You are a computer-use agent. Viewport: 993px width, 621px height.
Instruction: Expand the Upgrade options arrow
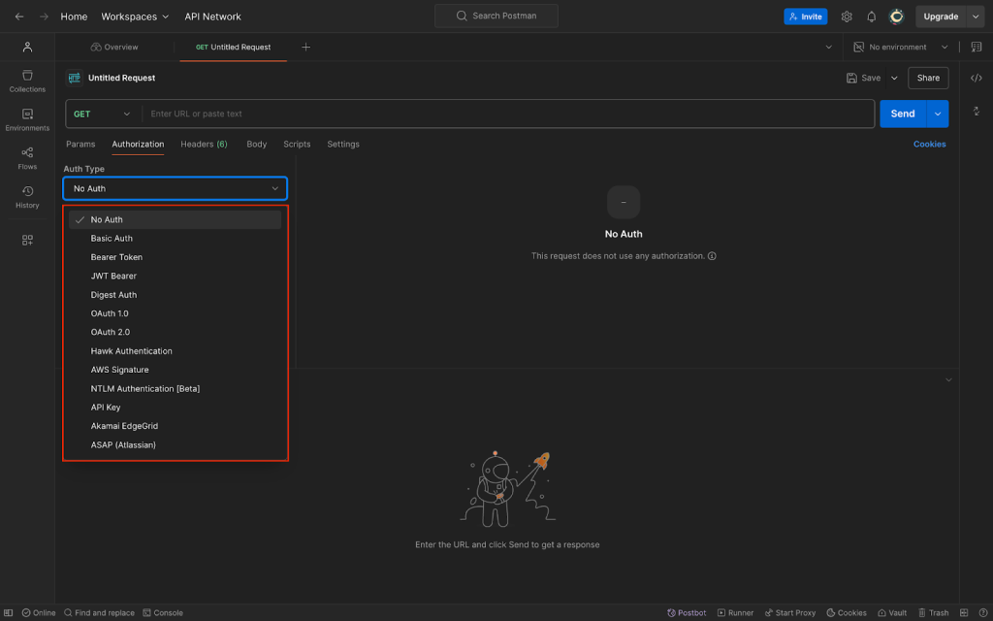tap(976, 16)
